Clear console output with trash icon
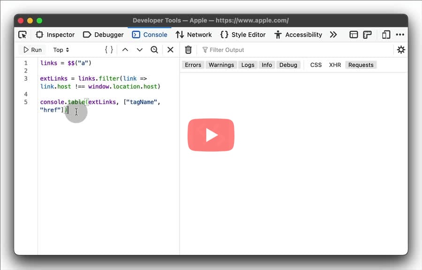 (188, 50)
